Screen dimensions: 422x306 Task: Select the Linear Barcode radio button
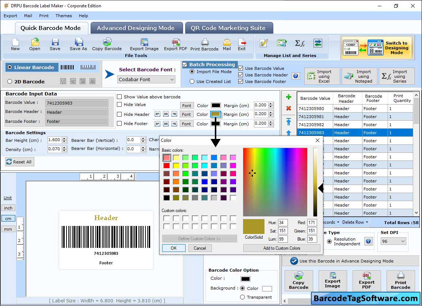tap(10, 67)
